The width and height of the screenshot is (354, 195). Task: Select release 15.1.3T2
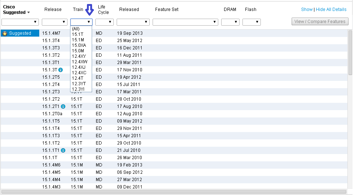[51, 55]
